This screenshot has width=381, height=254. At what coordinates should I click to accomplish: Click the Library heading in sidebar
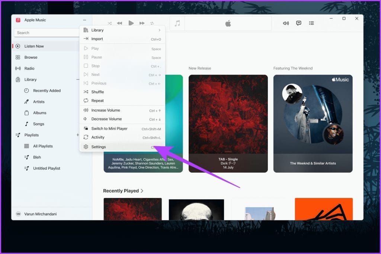31,79
